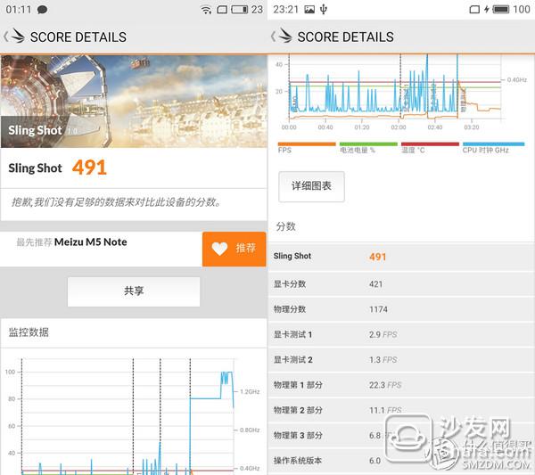Tap the apology message about insufficient comparison data
535x475 pixels.
coord(116,202)
